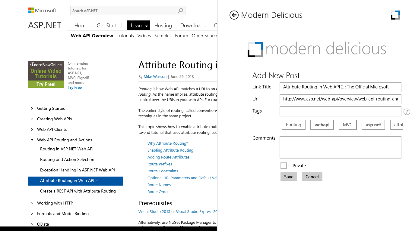Click the search magnifier icon on ASP.NET
Screen dimensions: 412x231
click(180, 11)
